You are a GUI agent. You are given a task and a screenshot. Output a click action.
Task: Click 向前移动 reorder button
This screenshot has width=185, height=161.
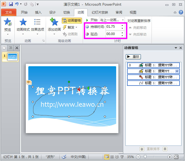click(138, 28)
